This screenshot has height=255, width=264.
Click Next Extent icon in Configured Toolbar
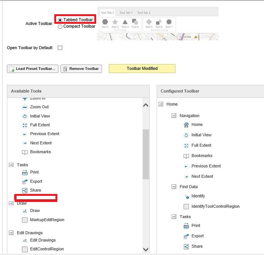(186, 177)
